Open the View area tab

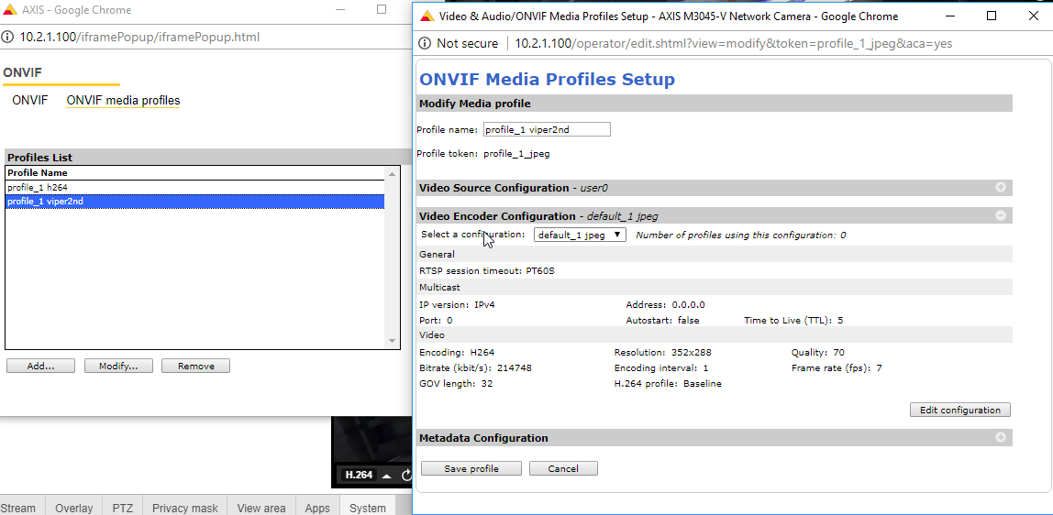pyautogui.click(x=261, y=508)
